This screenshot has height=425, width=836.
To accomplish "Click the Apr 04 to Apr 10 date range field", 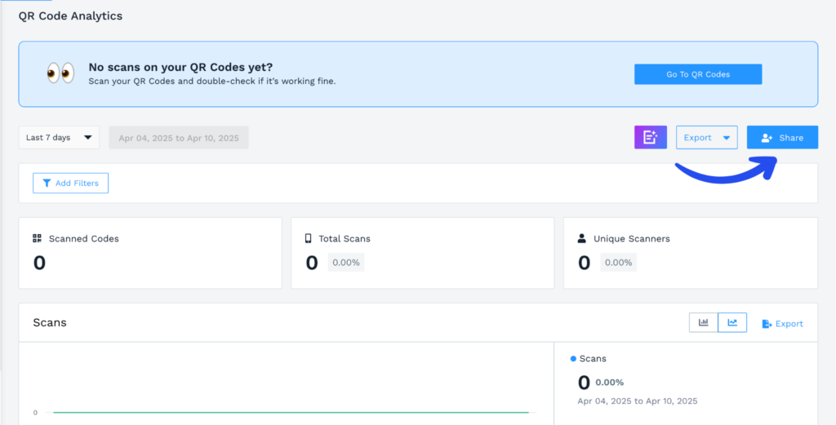I will (x=179, y=138).
